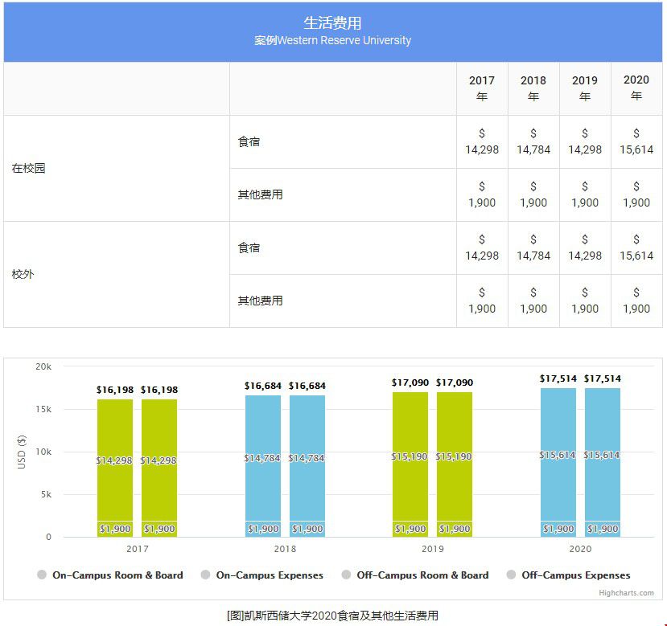667x626 pixels.
Task: Click the 案例Western Reserve University subtitle
Action: point(332,40)
